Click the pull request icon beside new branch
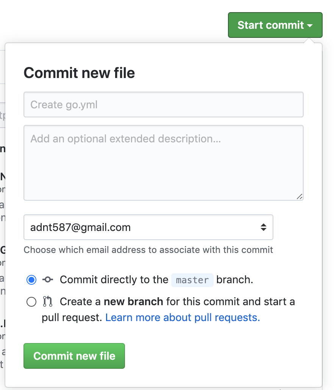Viewport: 334px width, 390px height. point(48,302)
